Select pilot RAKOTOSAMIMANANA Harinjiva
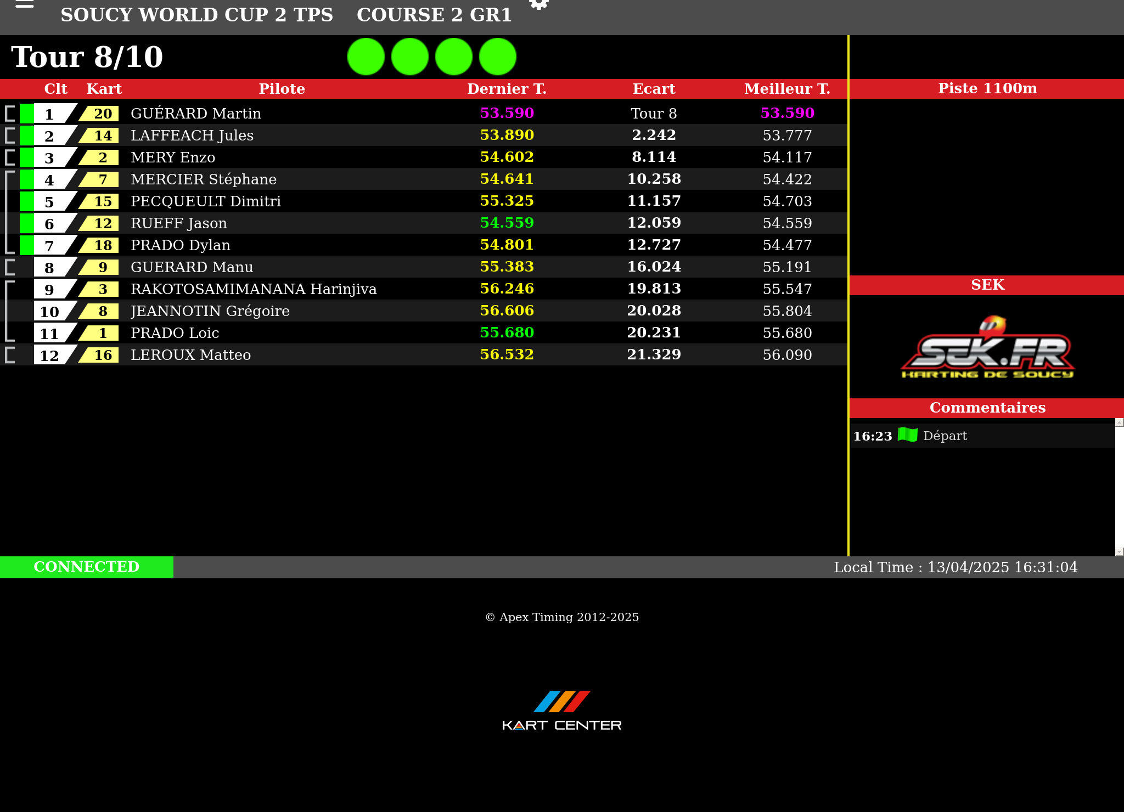This screenshot has width=1124, height=812. (x=254, y=289)
